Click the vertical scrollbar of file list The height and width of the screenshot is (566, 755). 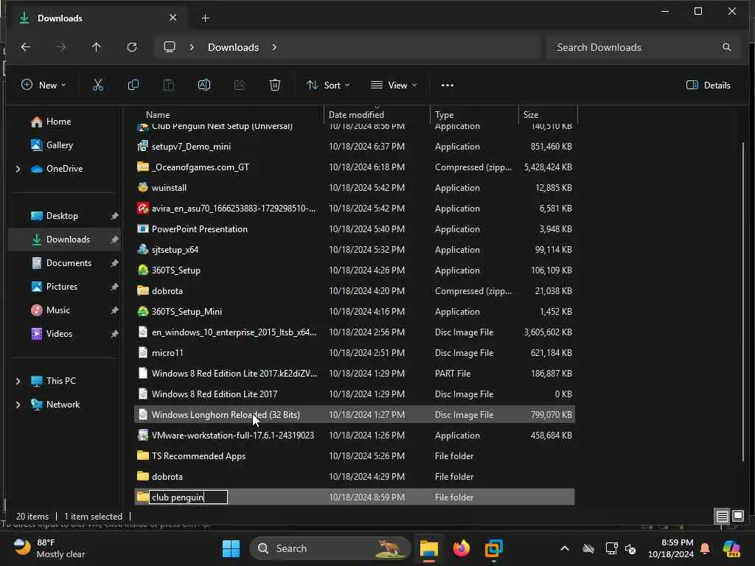[x=743, y=302]
